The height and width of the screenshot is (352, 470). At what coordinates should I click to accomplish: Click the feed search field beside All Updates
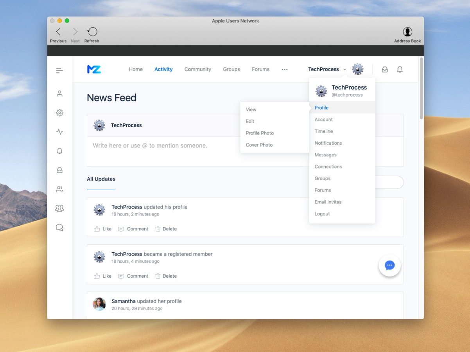(x=389, y=182)
